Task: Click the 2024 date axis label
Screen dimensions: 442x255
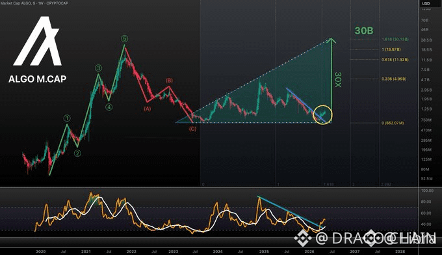Action: click(x=218, y=252)
